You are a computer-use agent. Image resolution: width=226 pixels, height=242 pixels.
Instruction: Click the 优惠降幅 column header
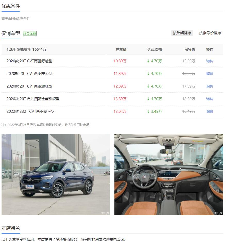coord(155,49)
